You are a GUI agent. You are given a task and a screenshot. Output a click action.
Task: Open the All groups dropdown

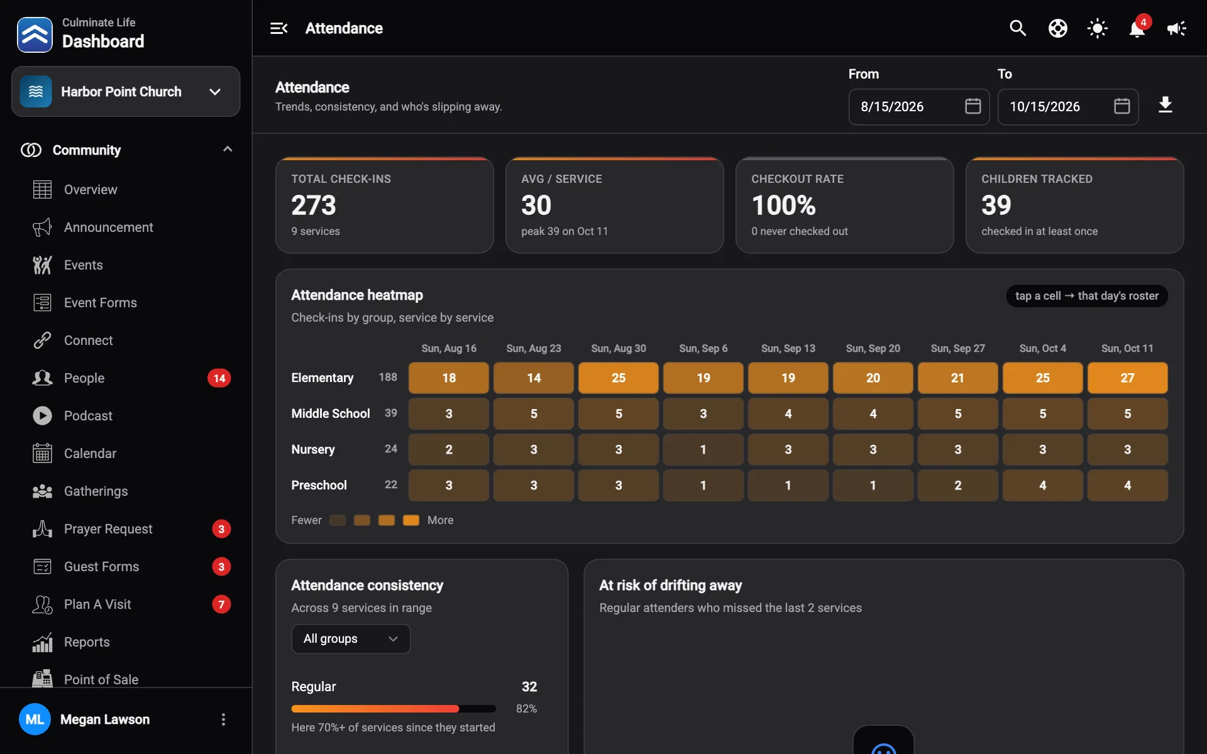point(351,639)
